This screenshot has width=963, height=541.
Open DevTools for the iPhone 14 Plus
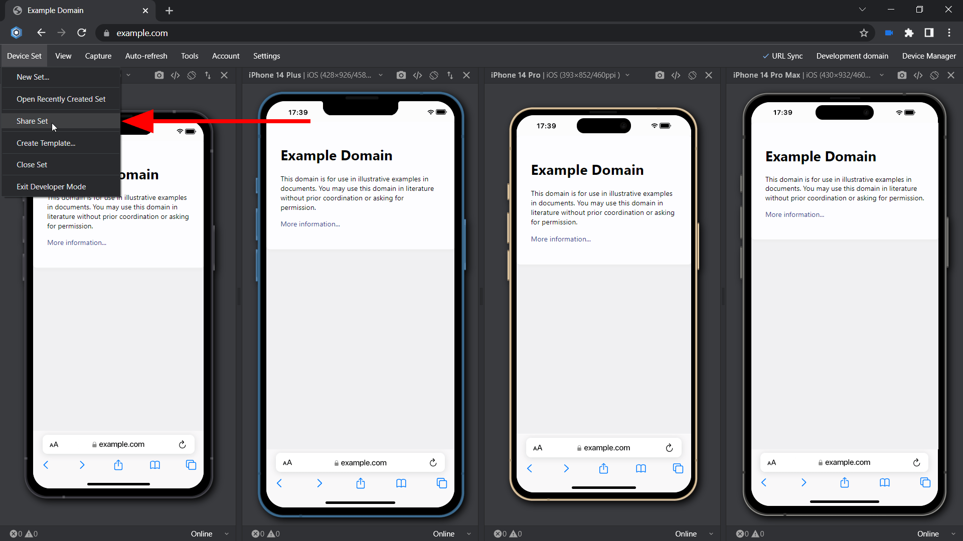click(x=418, y=75)
